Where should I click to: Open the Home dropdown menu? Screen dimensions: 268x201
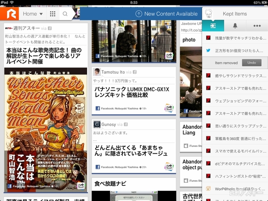(33, 14)
